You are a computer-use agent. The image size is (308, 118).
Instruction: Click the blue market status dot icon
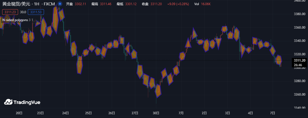pyautogui.click(x=60, y=4)
